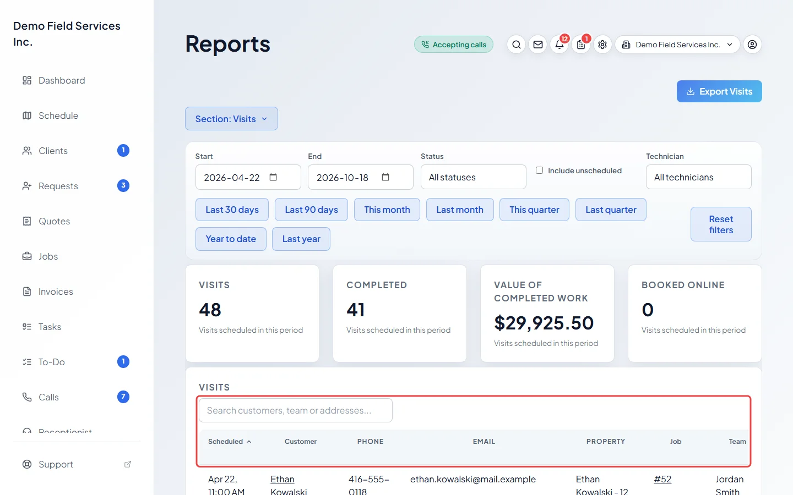Open Calls in the sidebar menu

tap(77, 397)
